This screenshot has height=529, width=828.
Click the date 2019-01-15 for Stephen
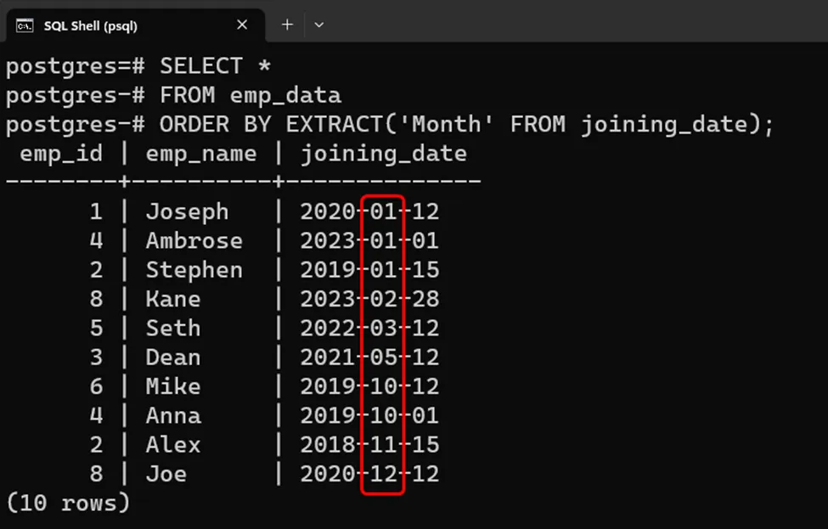tap(369, 270)
